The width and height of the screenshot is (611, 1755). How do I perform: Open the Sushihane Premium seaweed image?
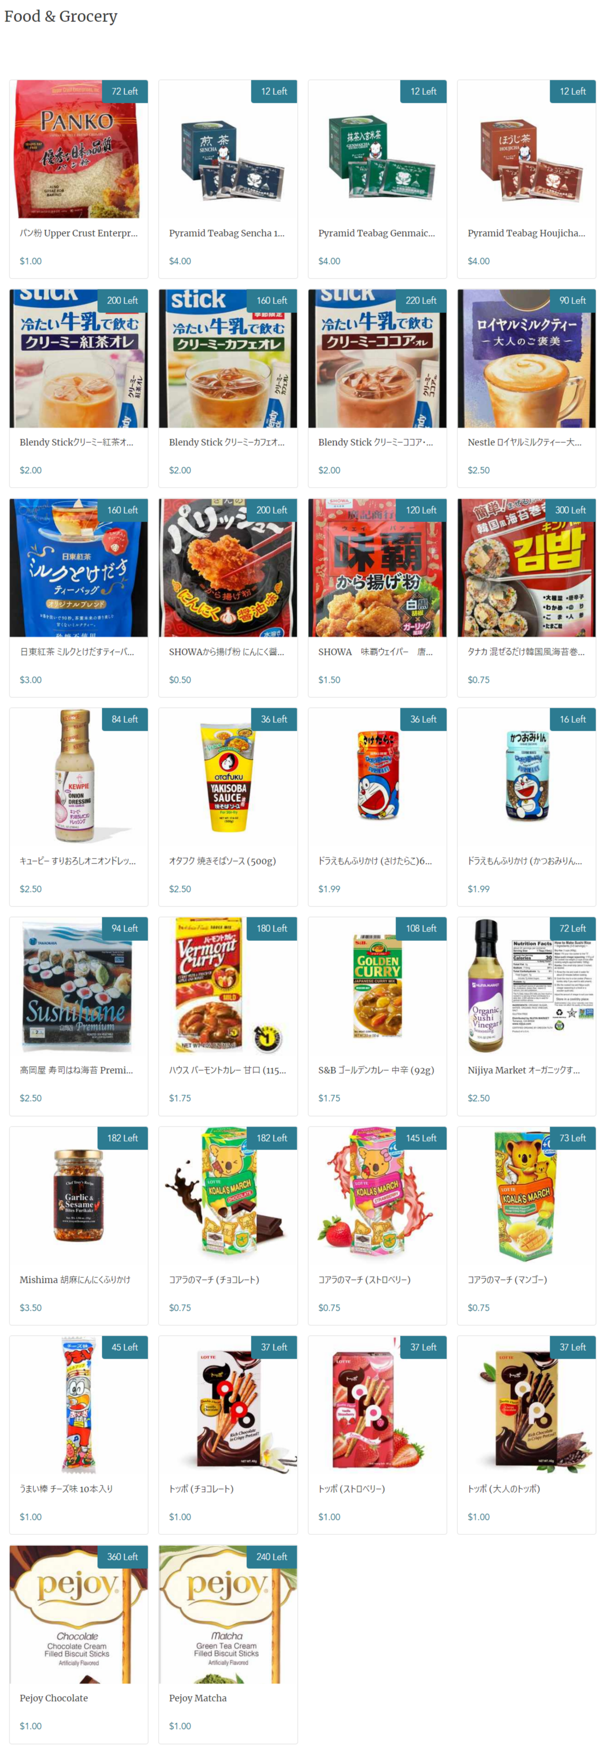tap(78, 985)
